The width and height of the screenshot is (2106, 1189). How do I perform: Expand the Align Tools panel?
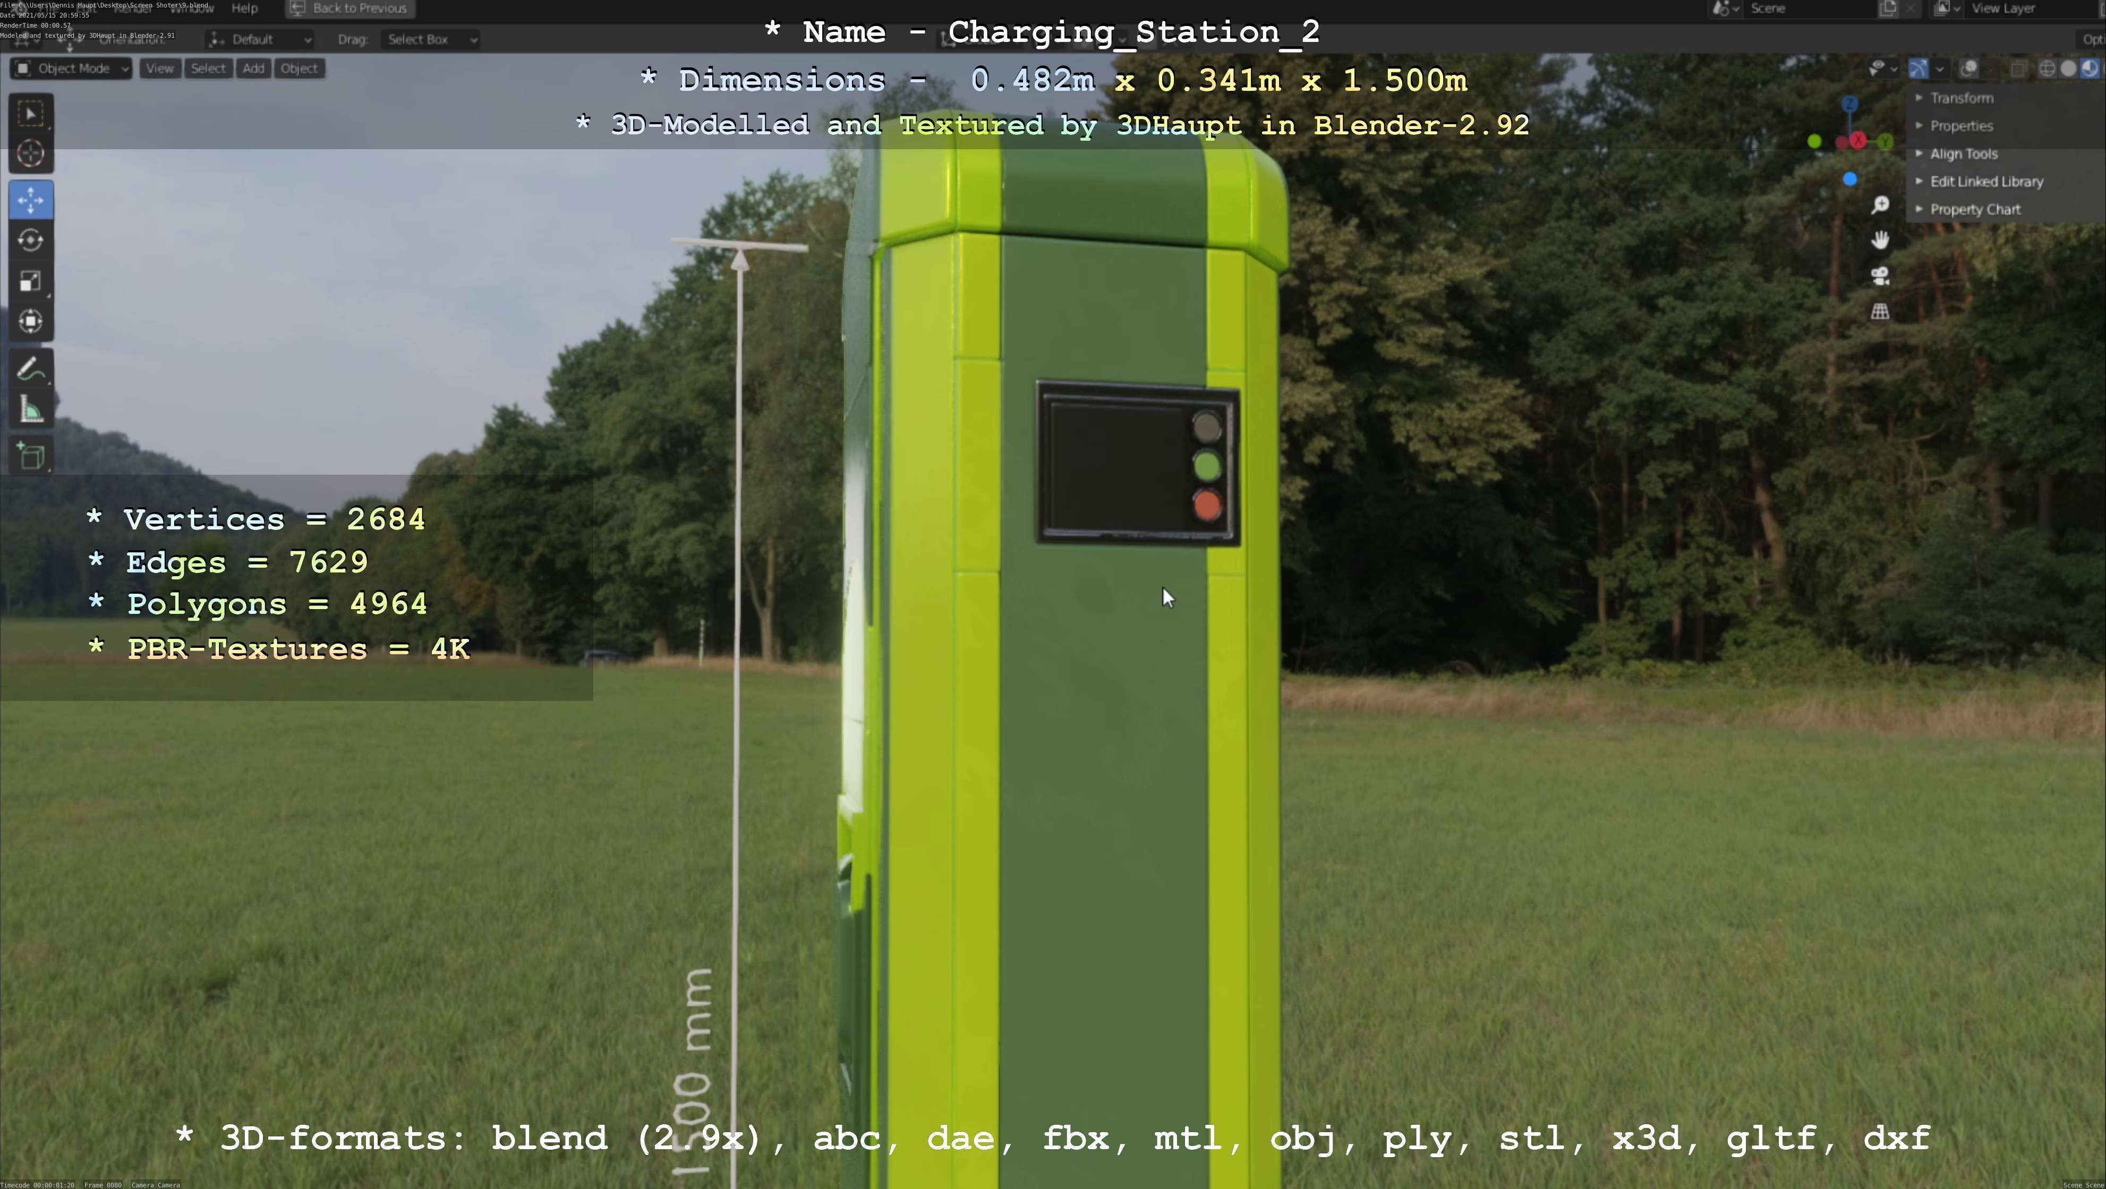tap(1964, 153)
